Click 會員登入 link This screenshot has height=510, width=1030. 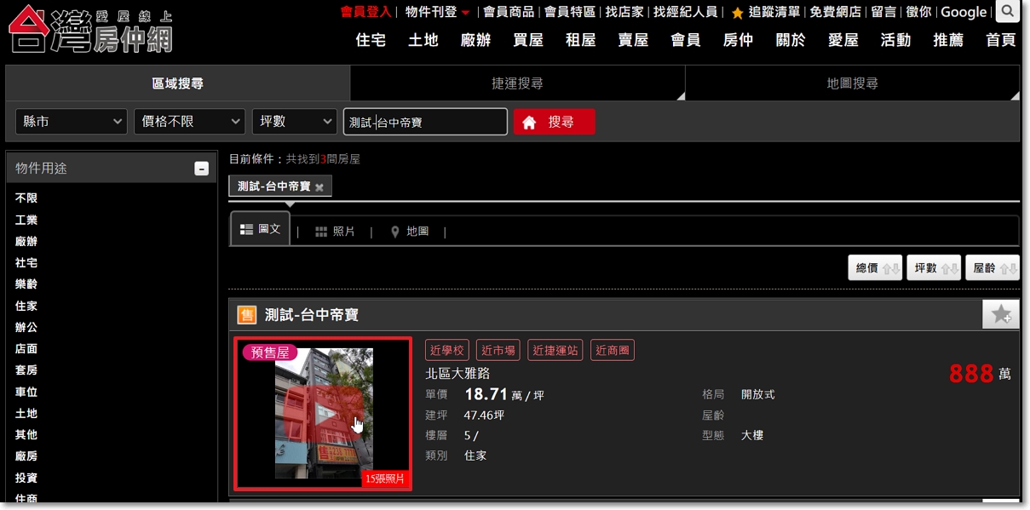click(365, 12)
